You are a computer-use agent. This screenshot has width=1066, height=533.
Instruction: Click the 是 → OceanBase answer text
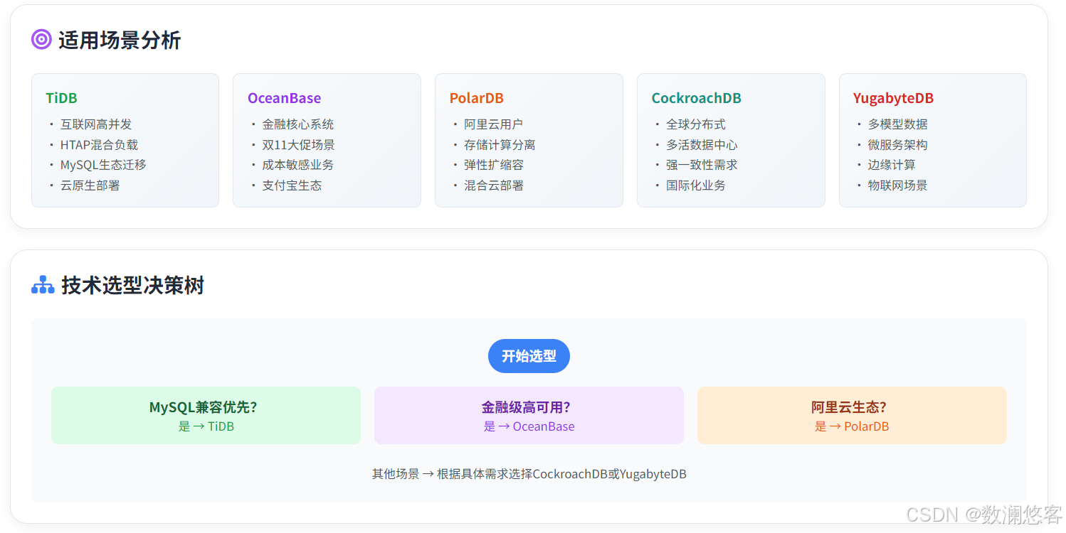pos(529,426)
